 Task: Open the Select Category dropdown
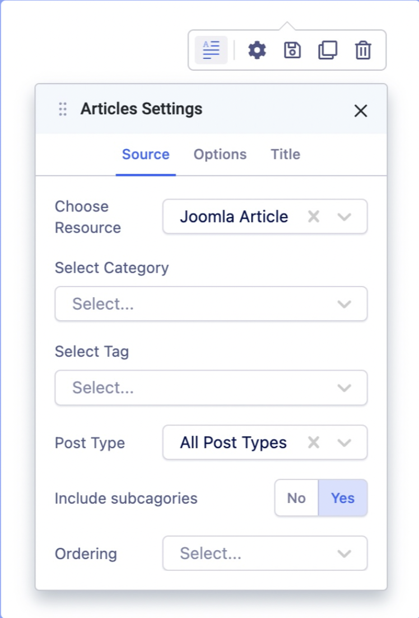click(x=211, y=304)
